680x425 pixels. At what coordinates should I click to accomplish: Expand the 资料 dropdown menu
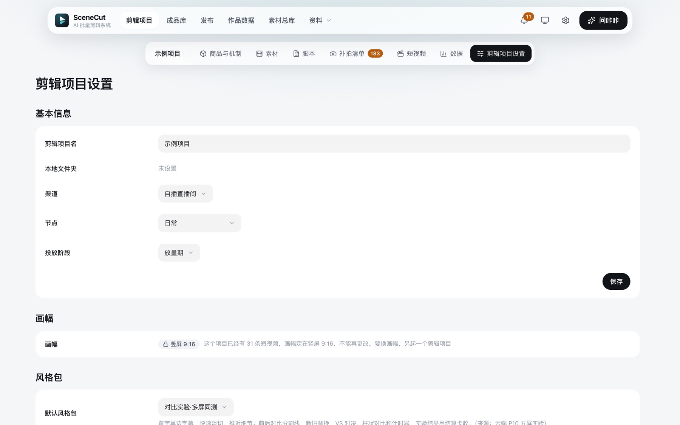(320, 20)
